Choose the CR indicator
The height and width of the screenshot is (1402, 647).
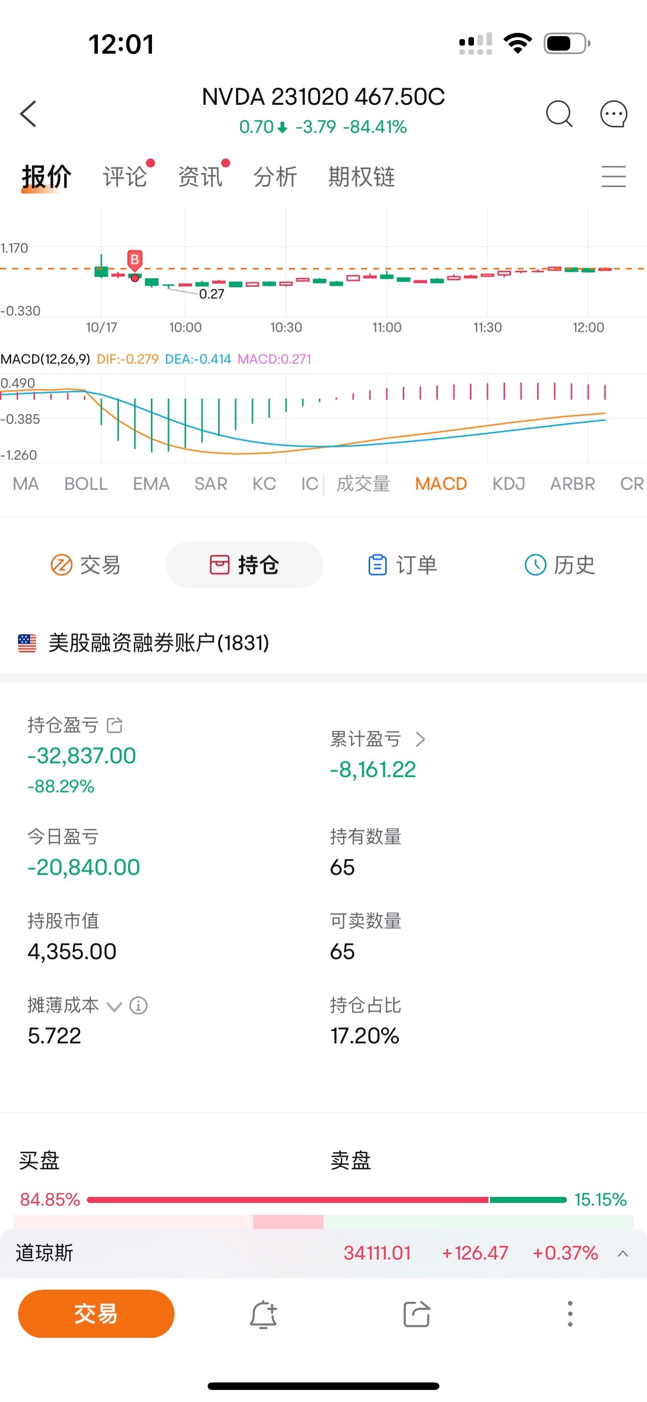(x=632, y=483)
